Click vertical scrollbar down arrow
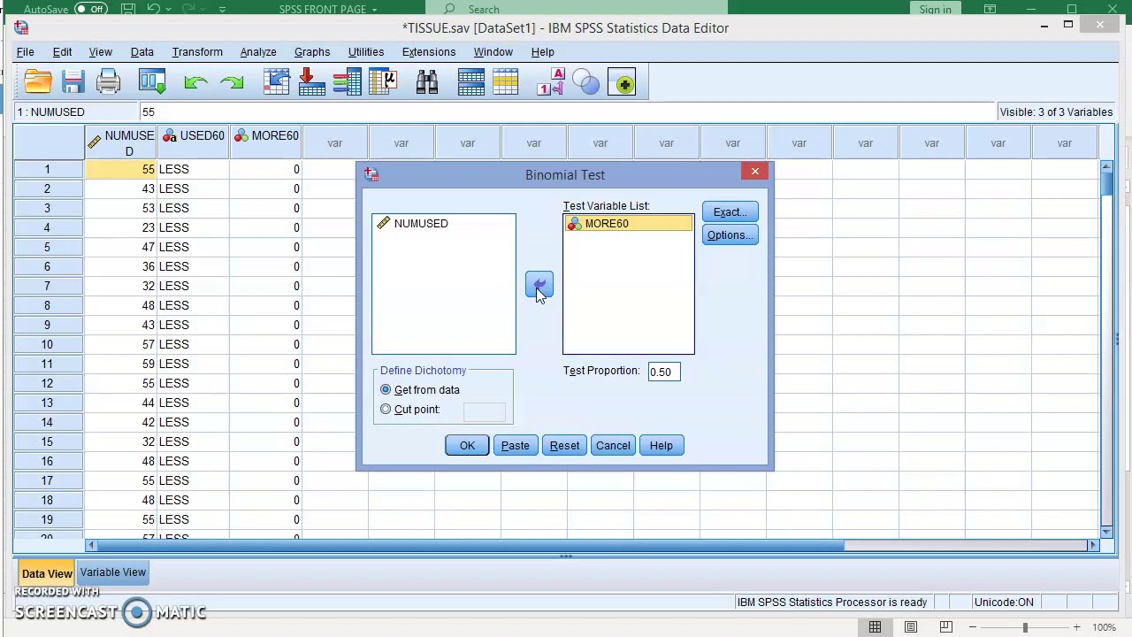The height and width of the screenshot is (637, 1132). pos(1106,532)
